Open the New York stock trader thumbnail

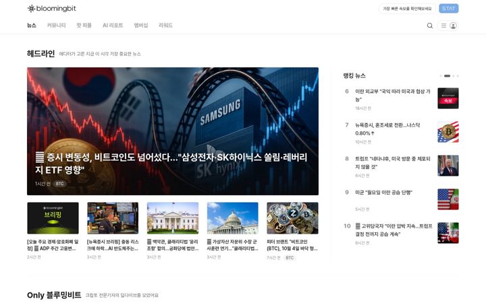pyautogui.click(x=113, y=218)
